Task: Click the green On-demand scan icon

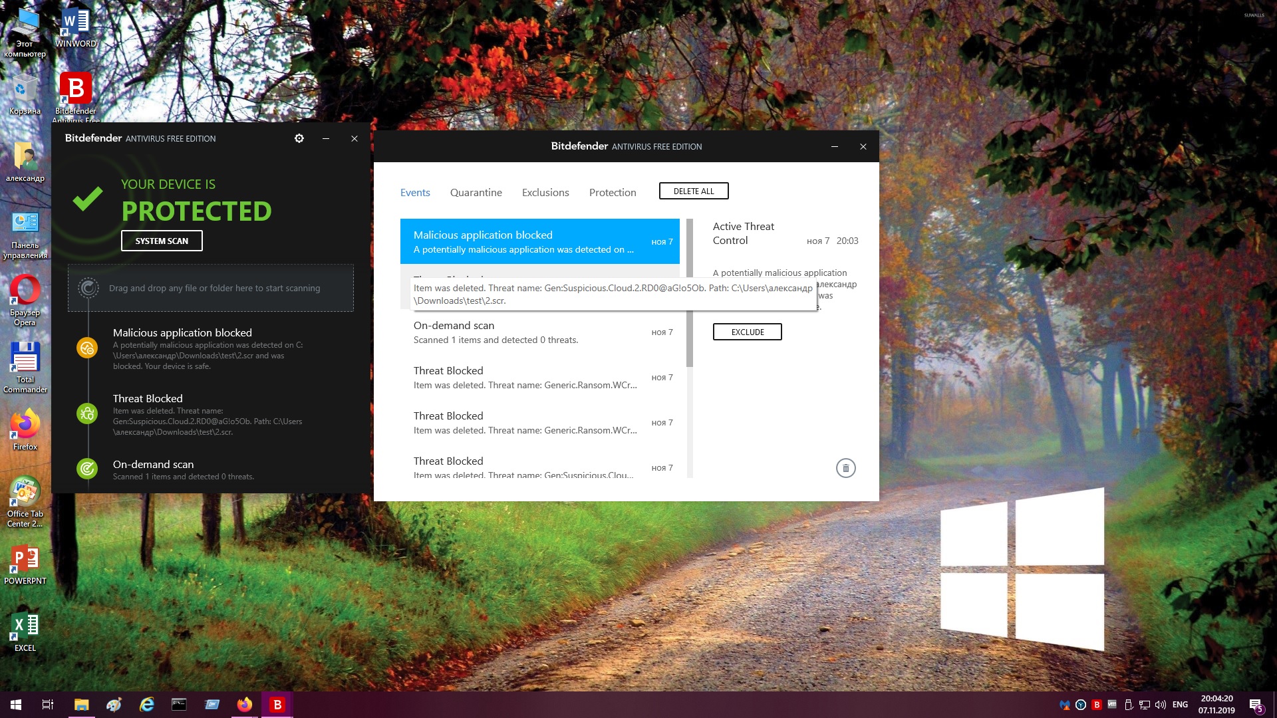Action: click(x=87, y=469)
